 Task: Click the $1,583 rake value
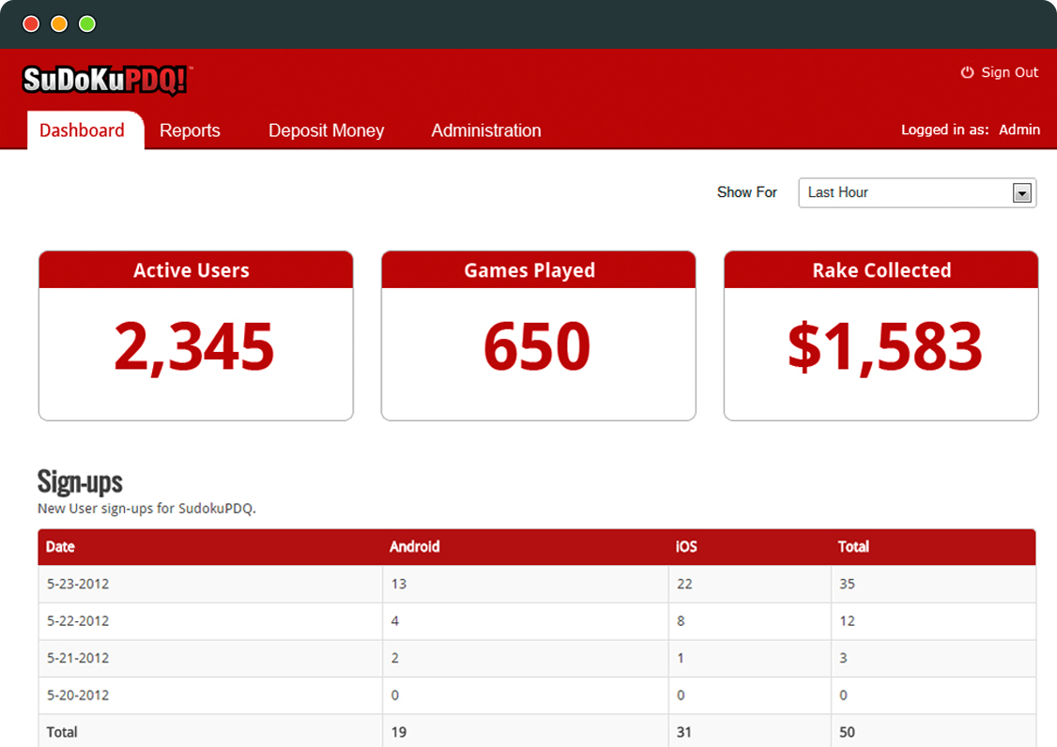pos(884,346)
